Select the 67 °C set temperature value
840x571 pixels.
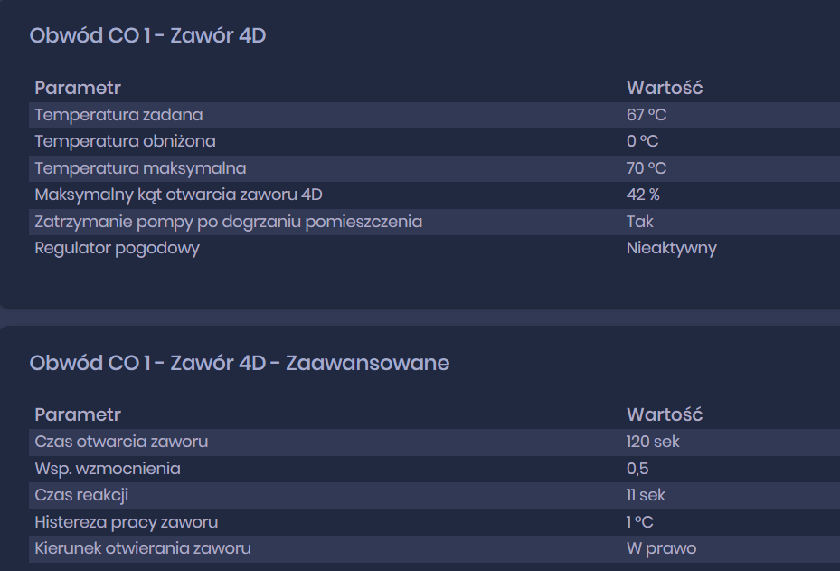point(647,115)
